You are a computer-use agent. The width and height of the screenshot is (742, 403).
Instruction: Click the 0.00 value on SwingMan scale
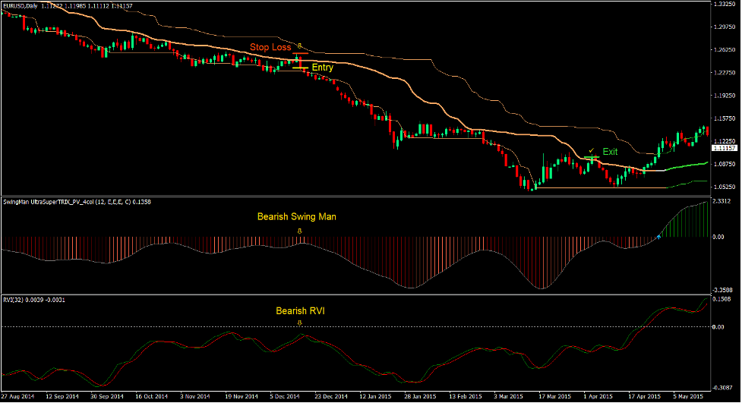click(x=718, y=237)
